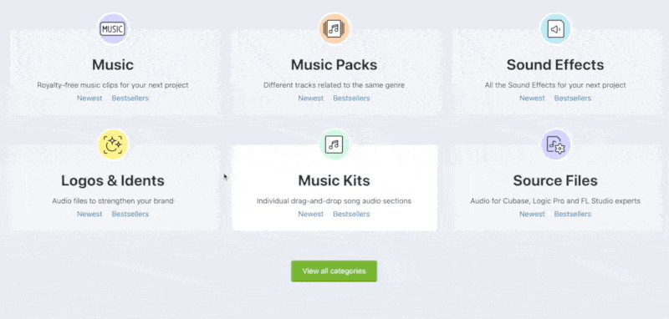View Bestsellers under Music Packs
The width and height of the screenshot is (669, 319).
click(351, 99)
